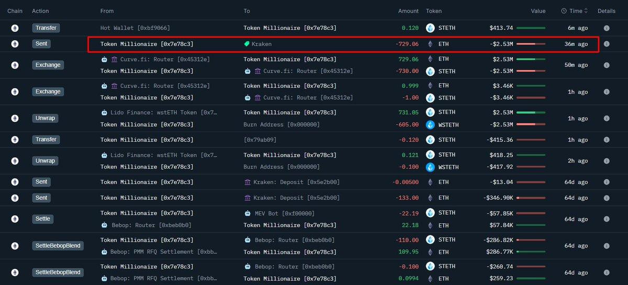628x285 pixels.
Task: Click the $57.84K value
Action: point(501,225)
